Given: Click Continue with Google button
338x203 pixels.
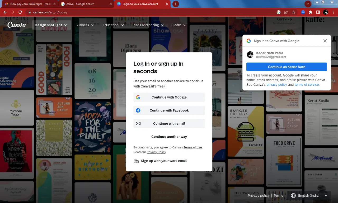Looking at the screenshot, I should pos(169,97).
